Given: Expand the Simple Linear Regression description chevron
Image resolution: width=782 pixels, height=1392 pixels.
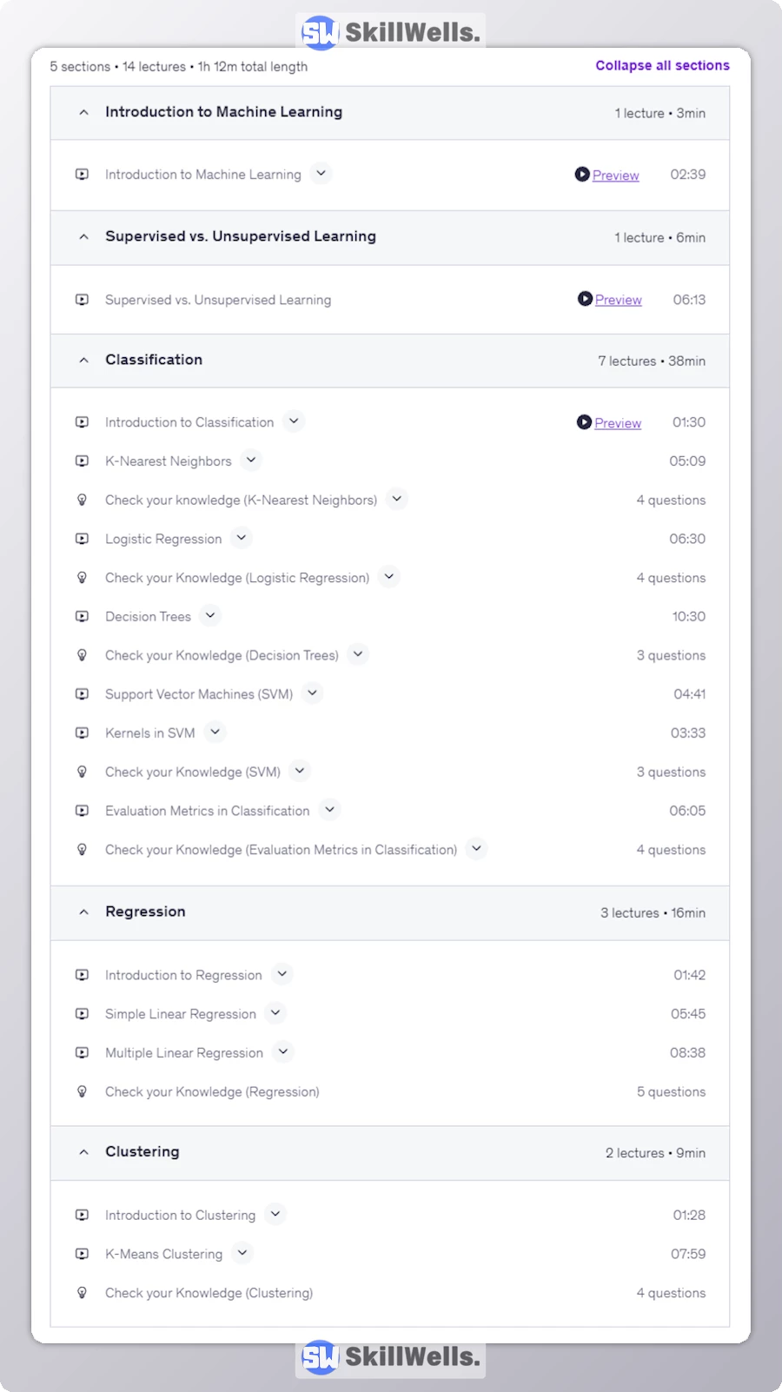Looking at the screenshot, I should pos(275,1013).
